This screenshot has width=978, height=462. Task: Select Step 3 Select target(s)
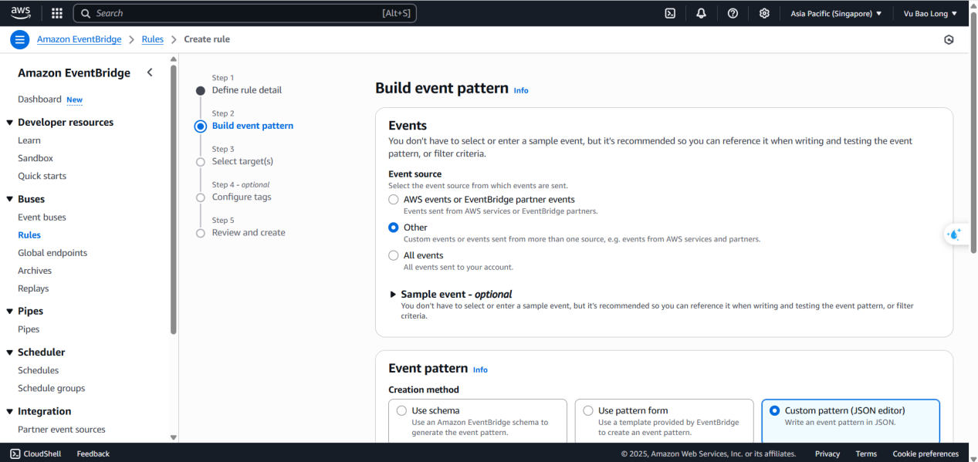click(x=242, y=161)
